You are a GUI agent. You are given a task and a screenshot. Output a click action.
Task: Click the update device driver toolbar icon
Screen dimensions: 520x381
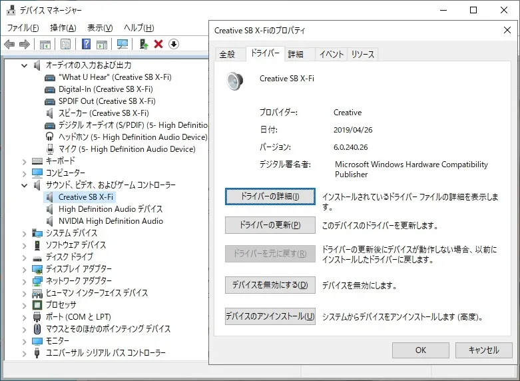144,44
